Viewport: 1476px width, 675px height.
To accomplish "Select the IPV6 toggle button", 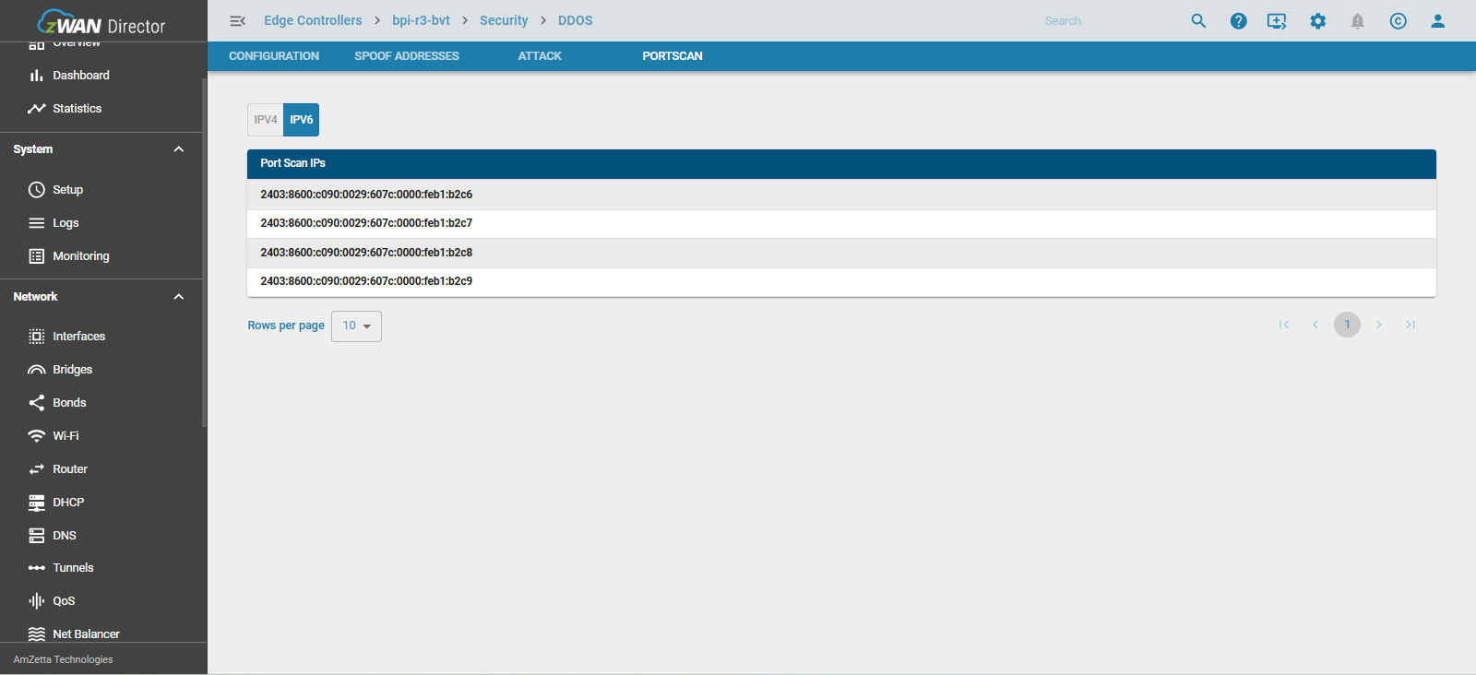I will point(302,120).
